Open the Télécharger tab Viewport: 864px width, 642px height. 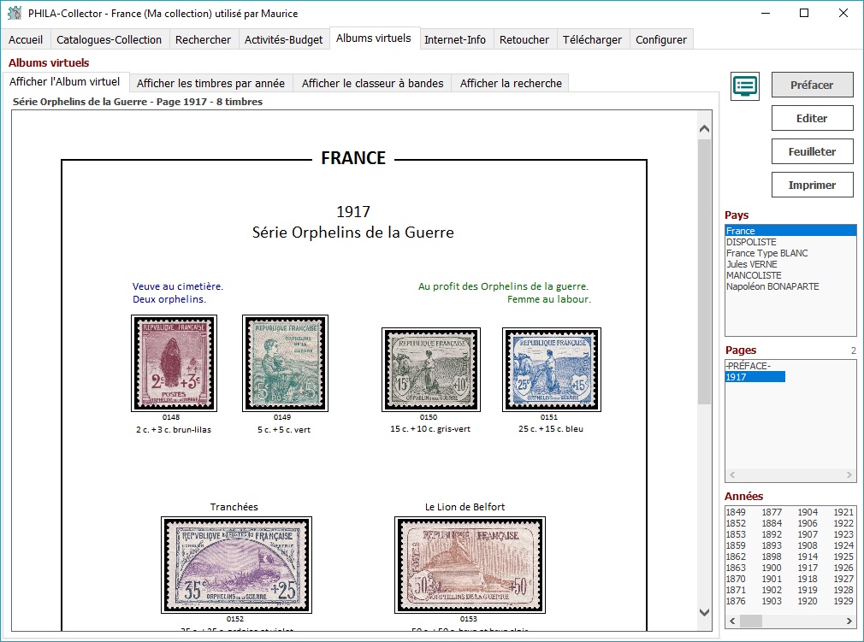click(592, 39)
